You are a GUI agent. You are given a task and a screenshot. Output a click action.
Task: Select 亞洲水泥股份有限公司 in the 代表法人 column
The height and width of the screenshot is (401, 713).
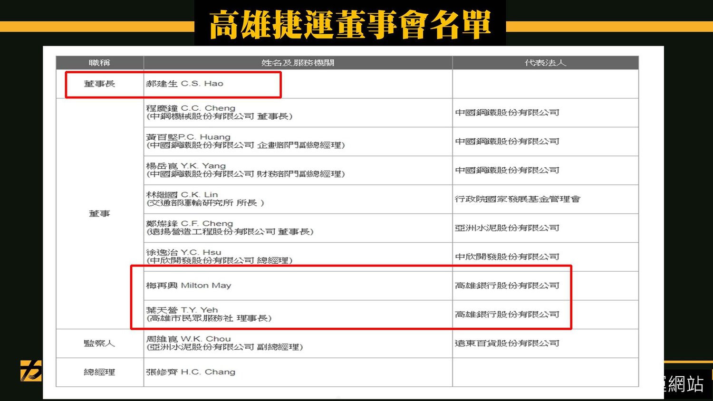[507, 228]
